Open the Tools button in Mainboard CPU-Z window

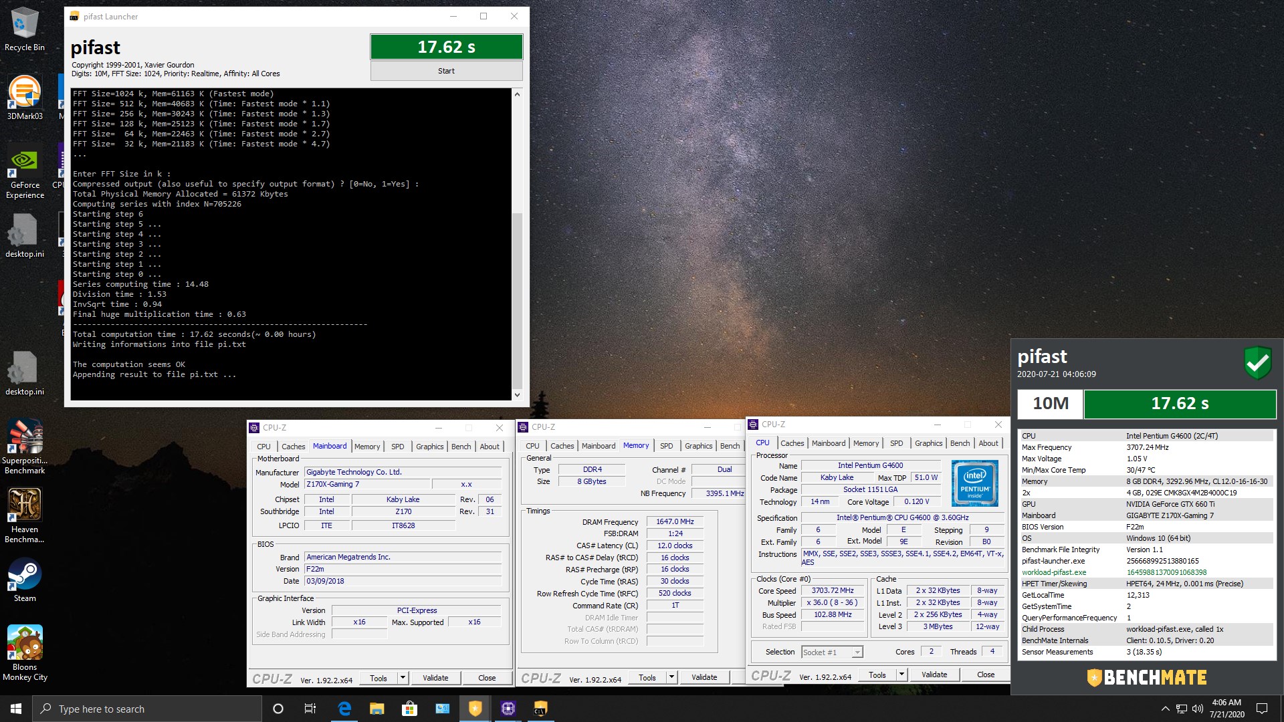point(379,678)
